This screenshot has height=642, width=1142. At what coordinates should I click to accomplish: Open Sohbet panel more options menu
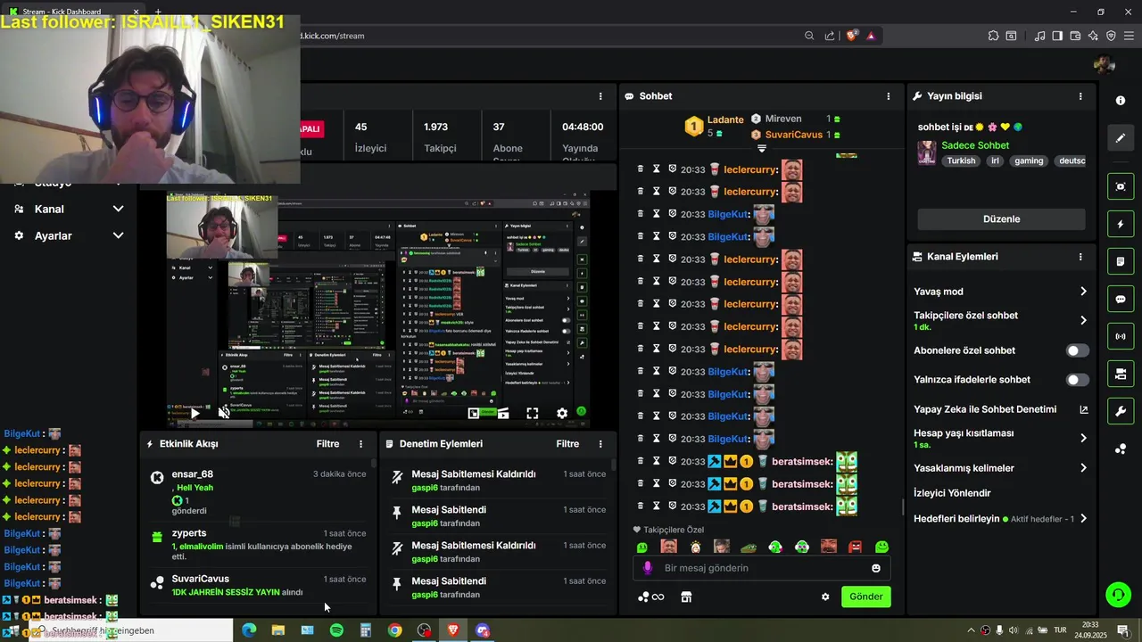[x=888, y=95]
